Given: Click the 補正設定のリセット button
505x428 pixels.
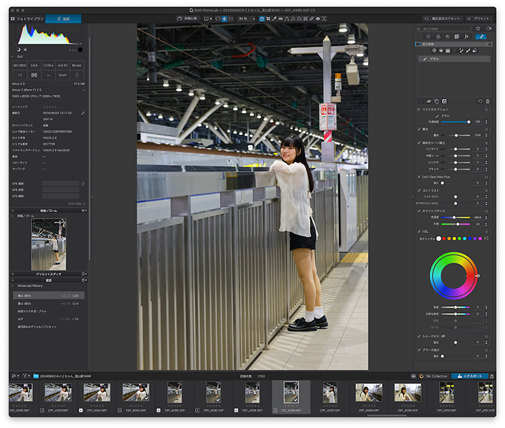Looking at the screenshot, I should click(442, 19).
